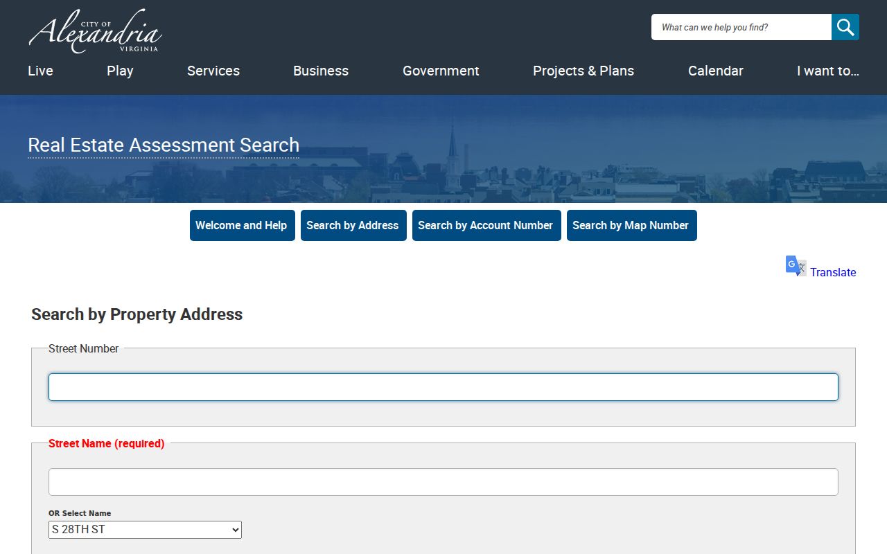The image size is (887, 554).
Task: Click the Real Estate Assessment Search heading link
Action: (x=164, y=145)
